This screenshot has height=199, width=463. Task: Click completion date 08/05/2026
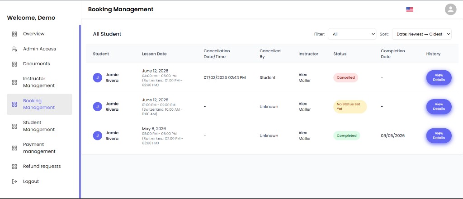393,136
